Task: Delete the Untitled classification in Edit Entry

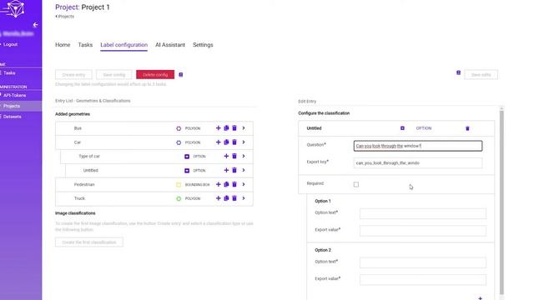Action: 467,128
